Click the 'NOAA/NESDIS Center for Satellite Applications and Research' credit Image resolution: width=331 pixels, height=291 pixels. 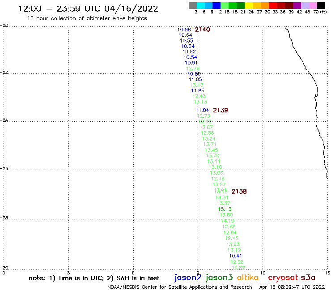(180, 287)
